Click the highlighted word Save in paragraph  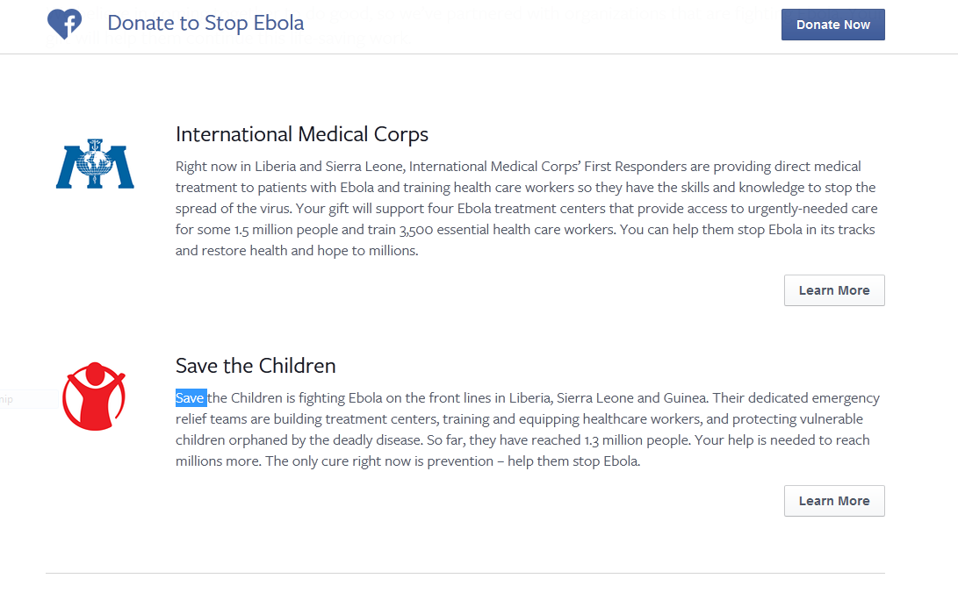[190, 398]
